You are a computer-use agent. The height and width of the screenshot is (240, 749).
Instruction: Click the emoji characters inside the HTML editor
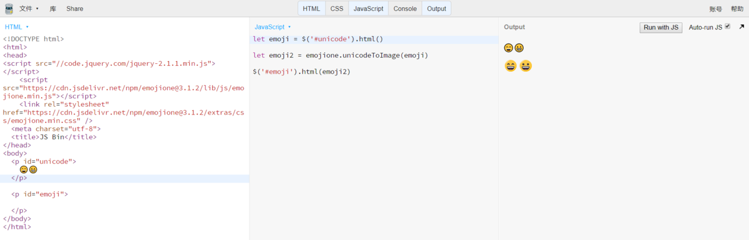(x=28, y=170)
